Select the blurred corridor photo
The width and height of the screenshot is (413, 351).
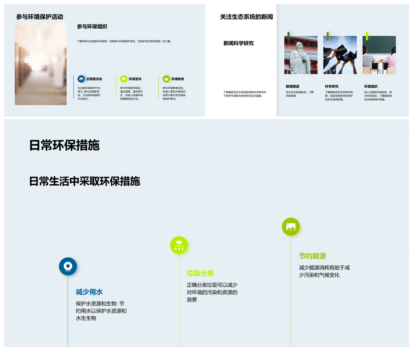(40, 64)
